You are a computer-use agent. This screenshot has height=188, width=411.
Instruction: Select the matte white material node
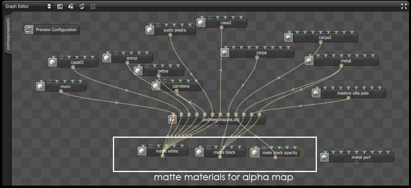[163, 151]
